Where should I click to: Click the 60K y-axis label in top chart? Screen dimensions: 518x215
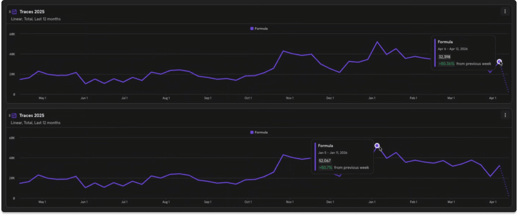pos(12,34)
